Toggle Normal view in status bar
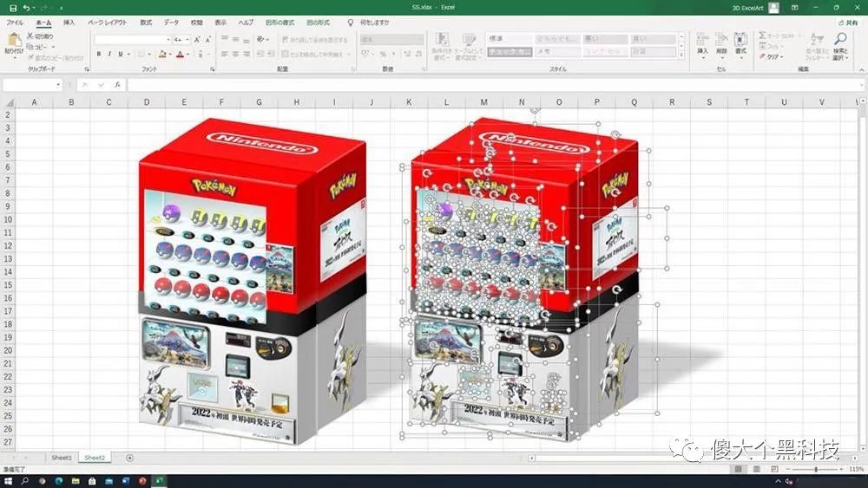 [x=739, y=469]
